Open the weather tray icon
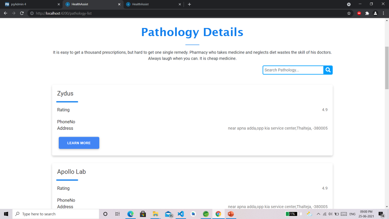This screenshot has height=219, width=389. pos(309,214)
